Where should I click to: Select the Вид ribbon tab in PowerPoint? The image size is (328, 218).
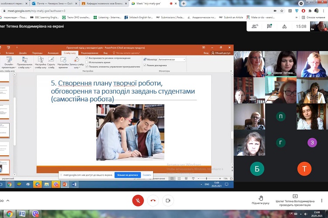pyautogui.click(x=105, y=53)
